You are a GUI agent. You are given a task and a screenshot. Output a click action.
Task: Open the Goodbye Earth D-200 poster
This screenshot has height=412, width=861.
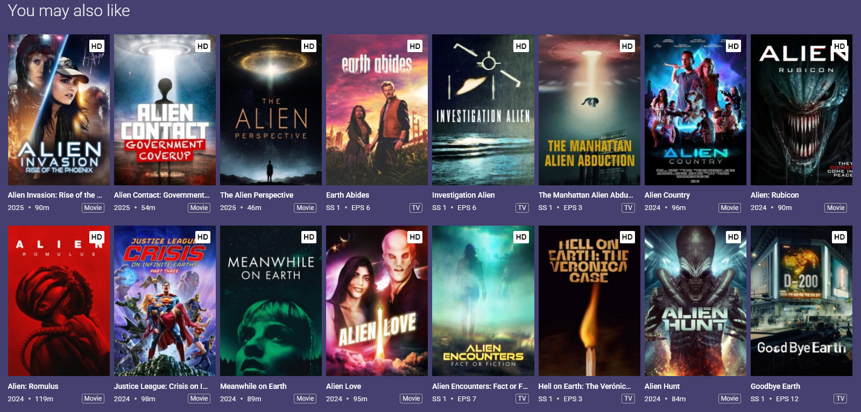point(801,301)
